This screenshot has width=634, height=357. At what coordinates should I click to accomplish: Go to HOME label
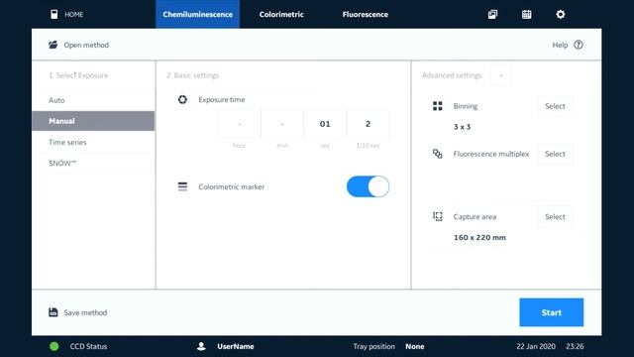(x=74, y=14)
